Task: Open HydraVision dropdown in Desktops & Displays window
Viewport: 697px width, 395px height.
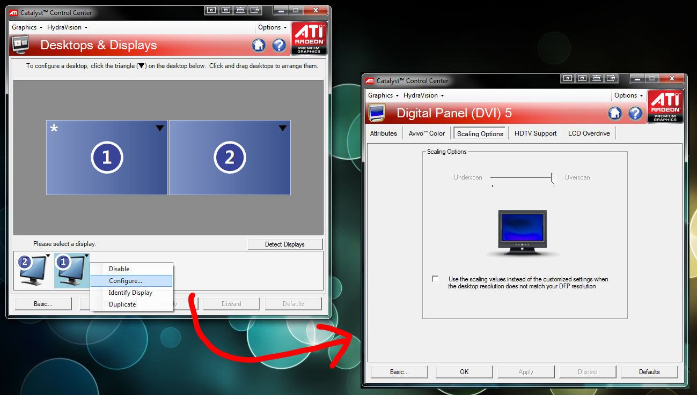Action: click(x=67, y=27)
